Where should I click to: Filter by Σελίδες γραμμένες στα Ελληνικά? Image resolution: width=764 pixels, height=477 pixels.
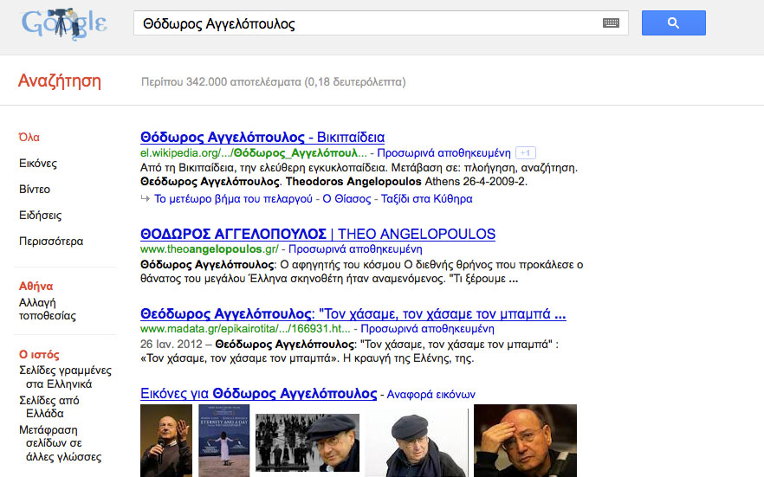pos(65,377)
